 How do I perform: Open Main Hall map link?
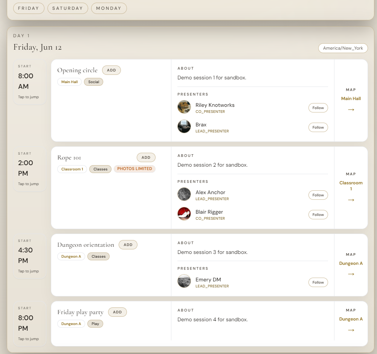(x=351, y=99)
